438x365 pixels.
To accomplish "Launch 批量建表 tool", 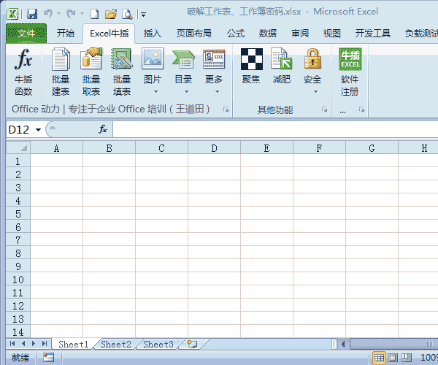I will coord(61,72).
